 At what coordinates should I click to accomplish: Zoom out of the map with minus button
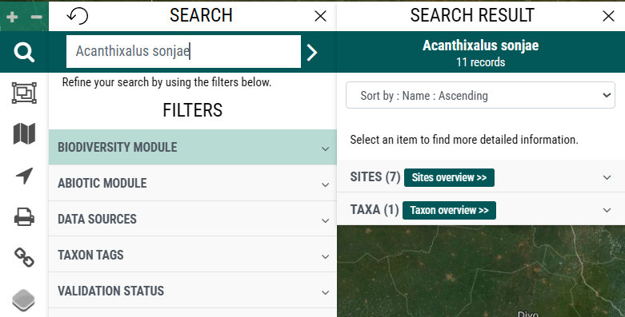[x=36, y=17]
